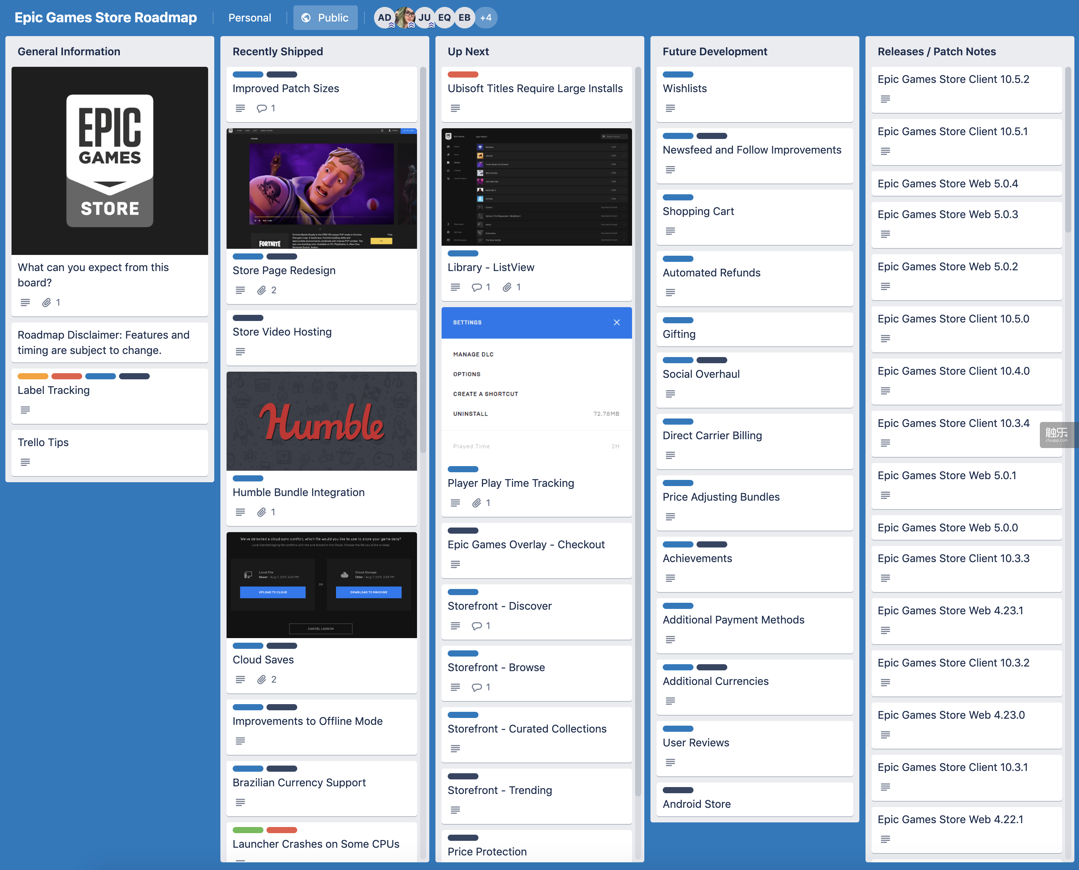Click attachment icon on Humble Bundle Integration card
1079x870 pixels.
261,512
